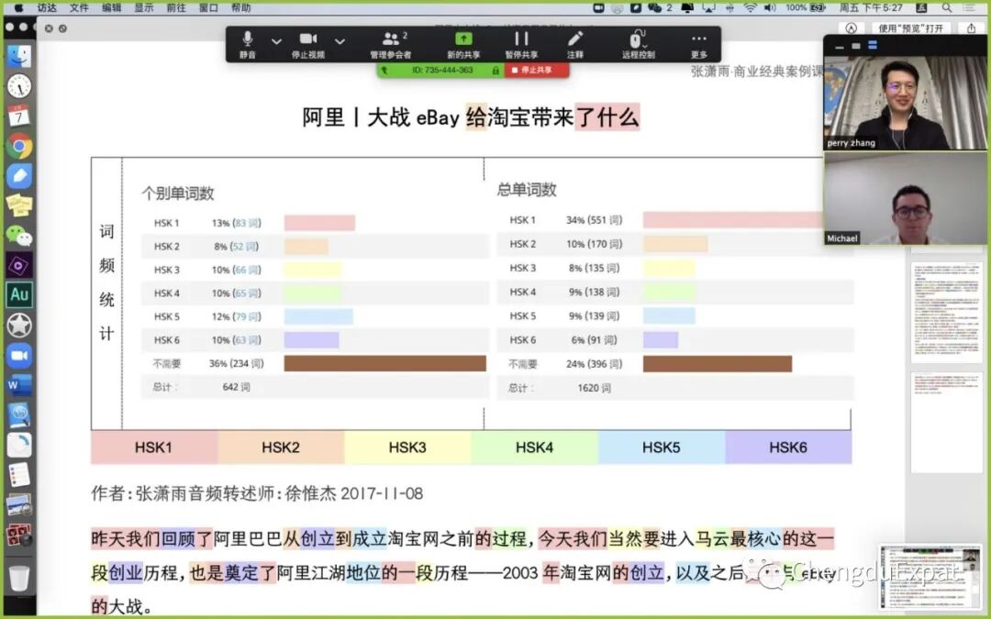The width and height of the screenshot is (991, 619).
Task: Open the first page thumbnail in sidebar
Action: tap(945, 313)
